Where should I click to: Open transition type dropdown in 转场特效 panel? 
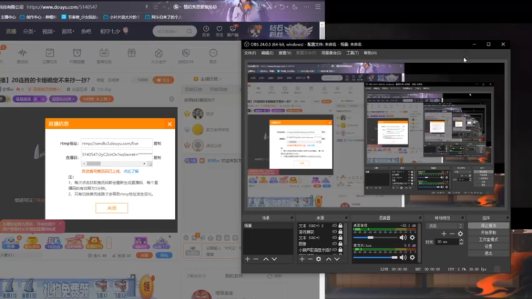pyautogui.click(x=445, y=226)
